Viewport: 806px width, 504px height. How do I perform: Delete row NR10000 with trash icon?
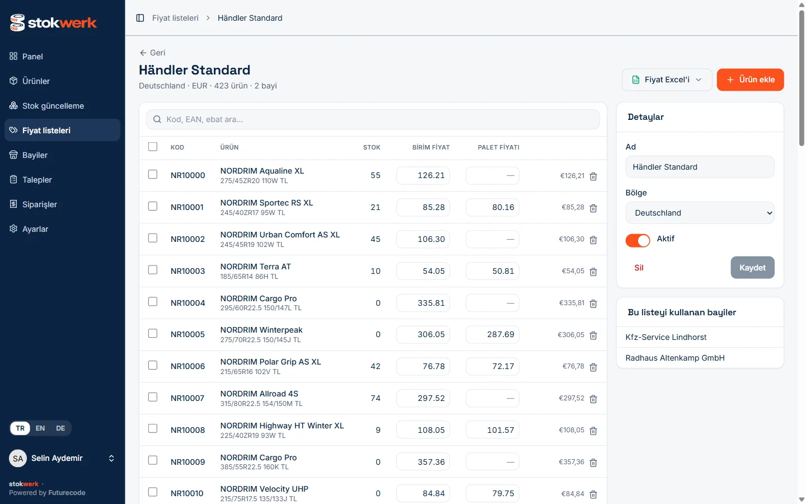click(593, 176)
